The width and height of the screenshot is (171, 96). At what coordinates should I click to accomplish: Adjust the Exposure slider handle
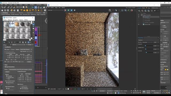click(x=145, y=46)
